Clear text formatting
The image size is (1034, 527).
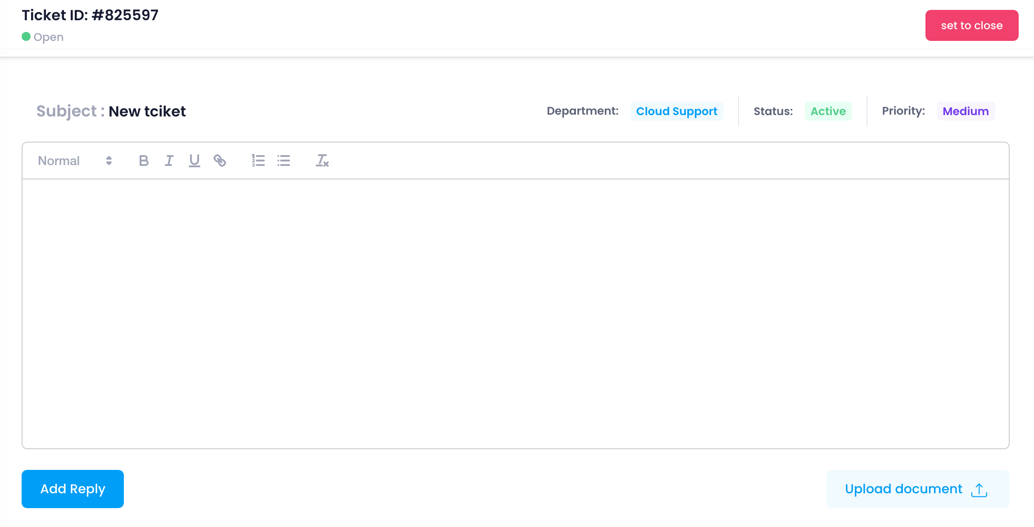322,161
